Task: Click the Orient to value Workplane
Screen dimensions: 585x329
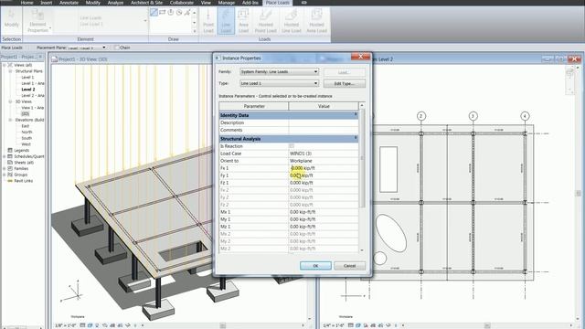Action: (x=324, y=161)
